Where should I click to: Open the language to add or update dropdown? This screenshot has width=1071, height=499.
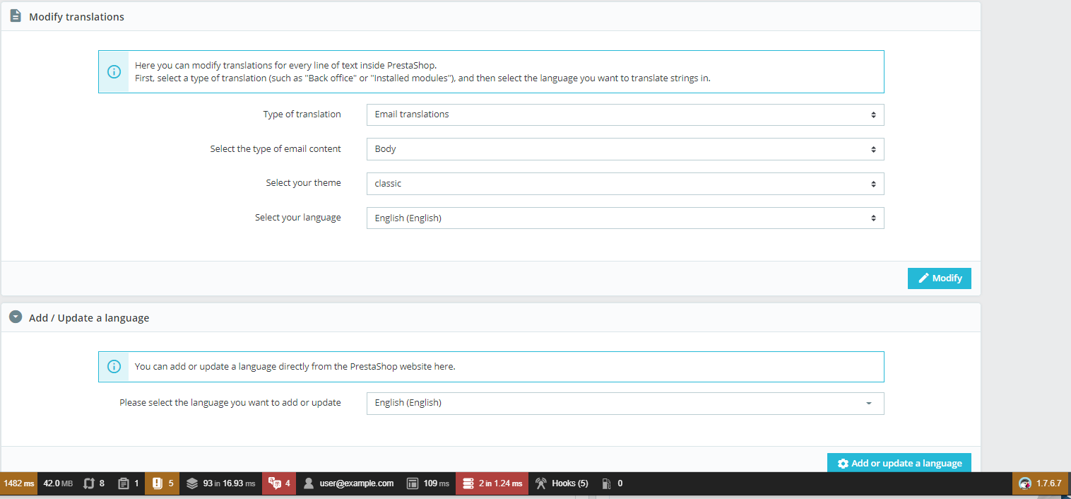[x=625, y=403]
